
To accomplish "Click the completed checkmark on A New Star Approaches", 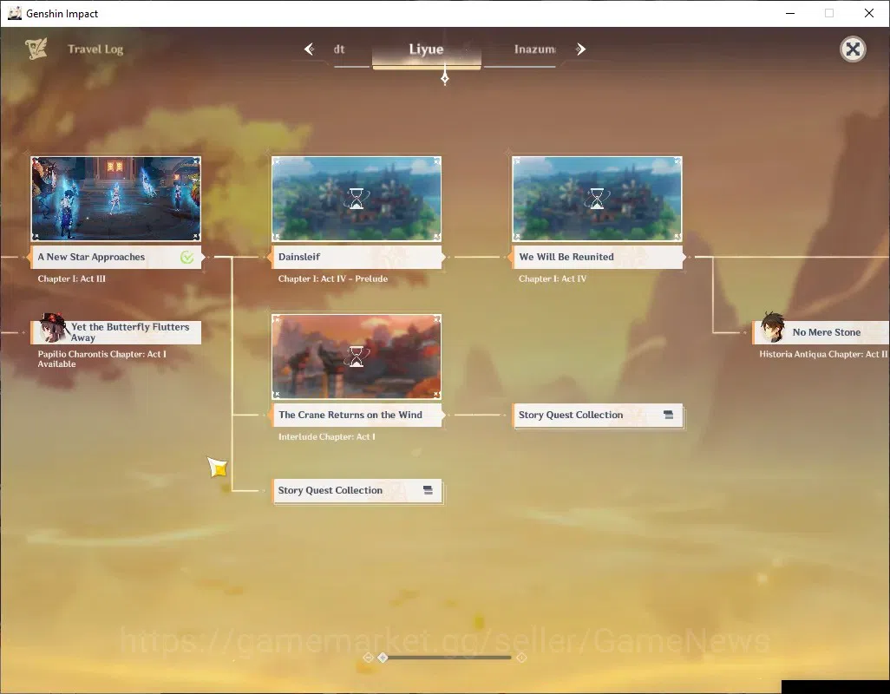I will tap(187, 257).
